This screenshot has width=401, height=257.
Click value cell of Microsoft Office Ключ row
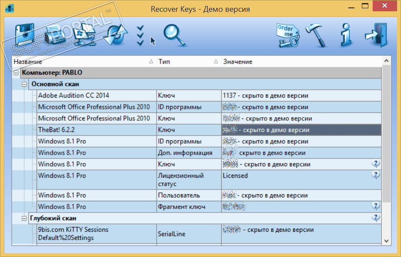click(x=301, y=118)
